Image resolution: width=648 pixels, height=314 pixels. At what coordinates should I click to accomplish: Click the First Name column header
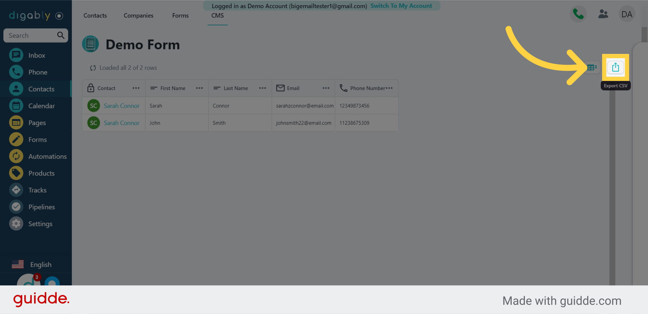(x=177, y=88)
